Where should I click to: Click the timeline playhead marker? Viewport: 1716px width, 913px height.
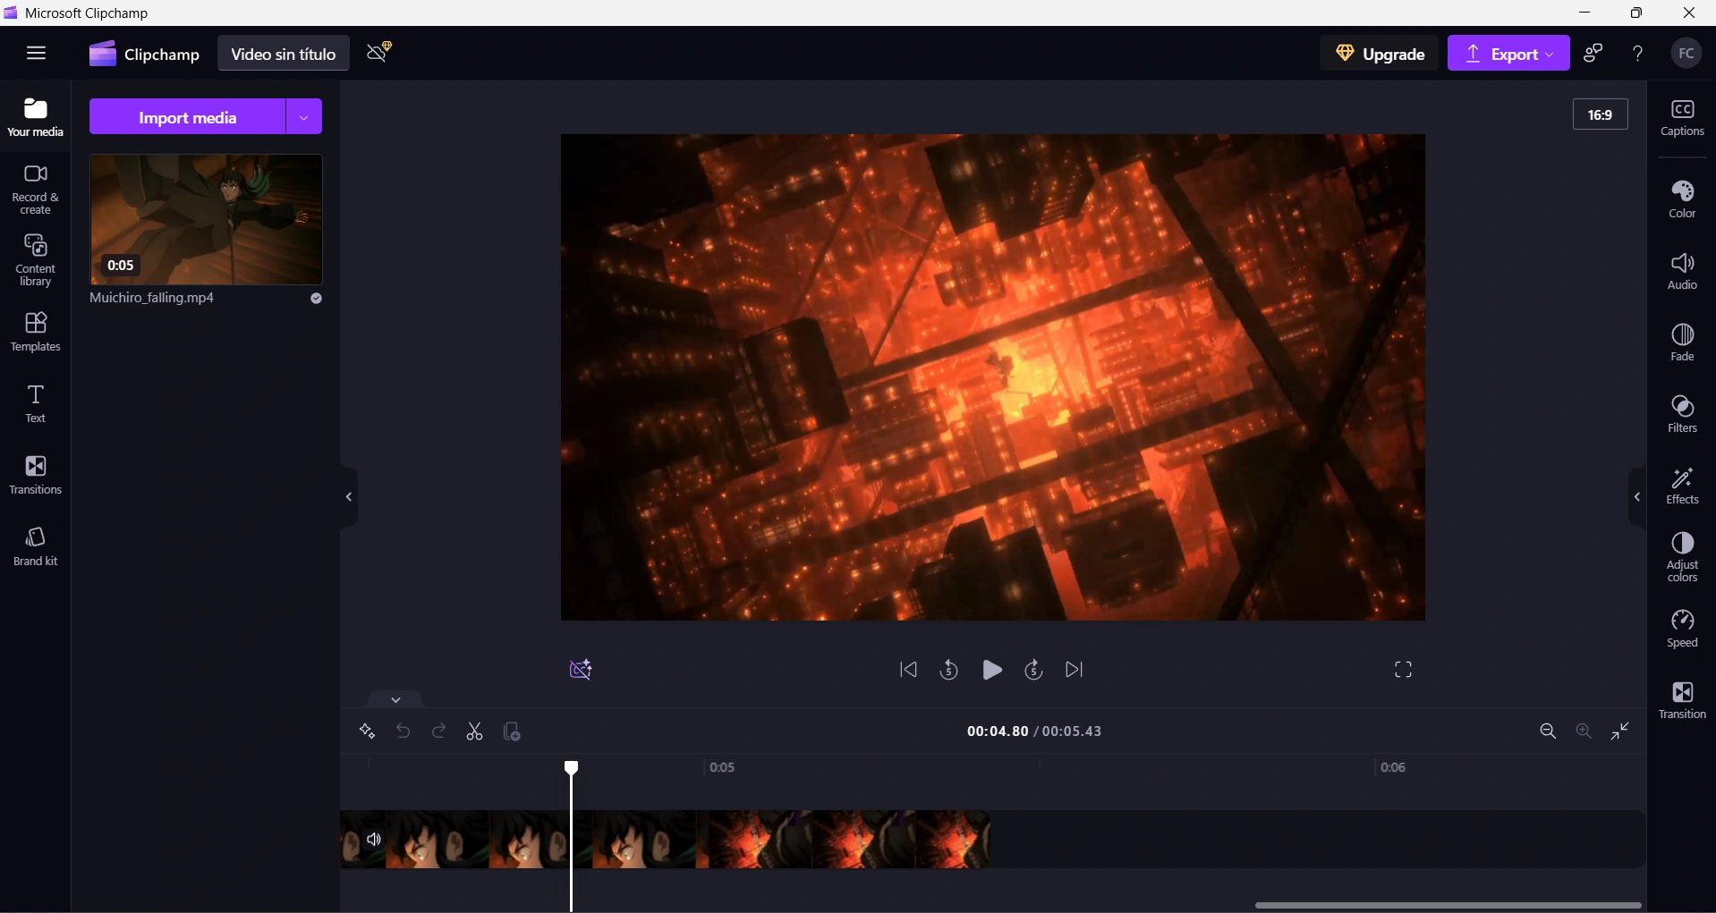[572, 767]
